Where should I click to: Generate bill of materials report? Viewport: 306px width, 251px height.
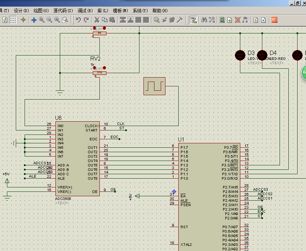click(256, 20)
